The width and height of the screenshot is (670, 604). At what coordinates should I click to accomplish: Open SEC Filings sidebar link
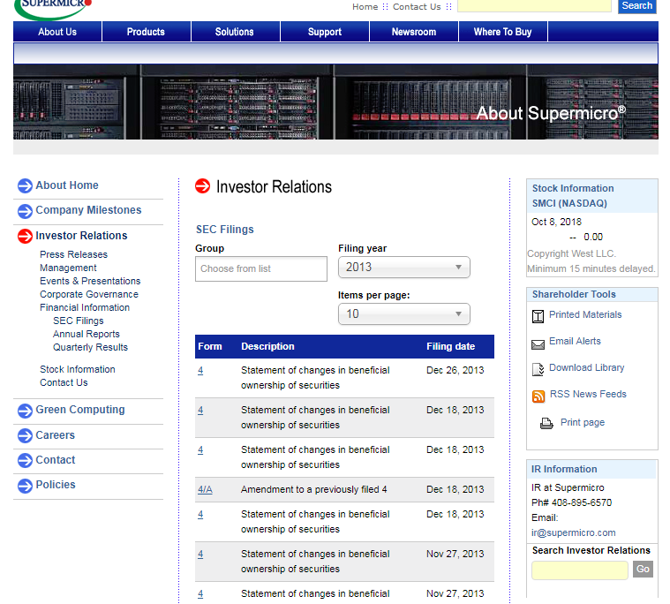click(x=79, y=321)
